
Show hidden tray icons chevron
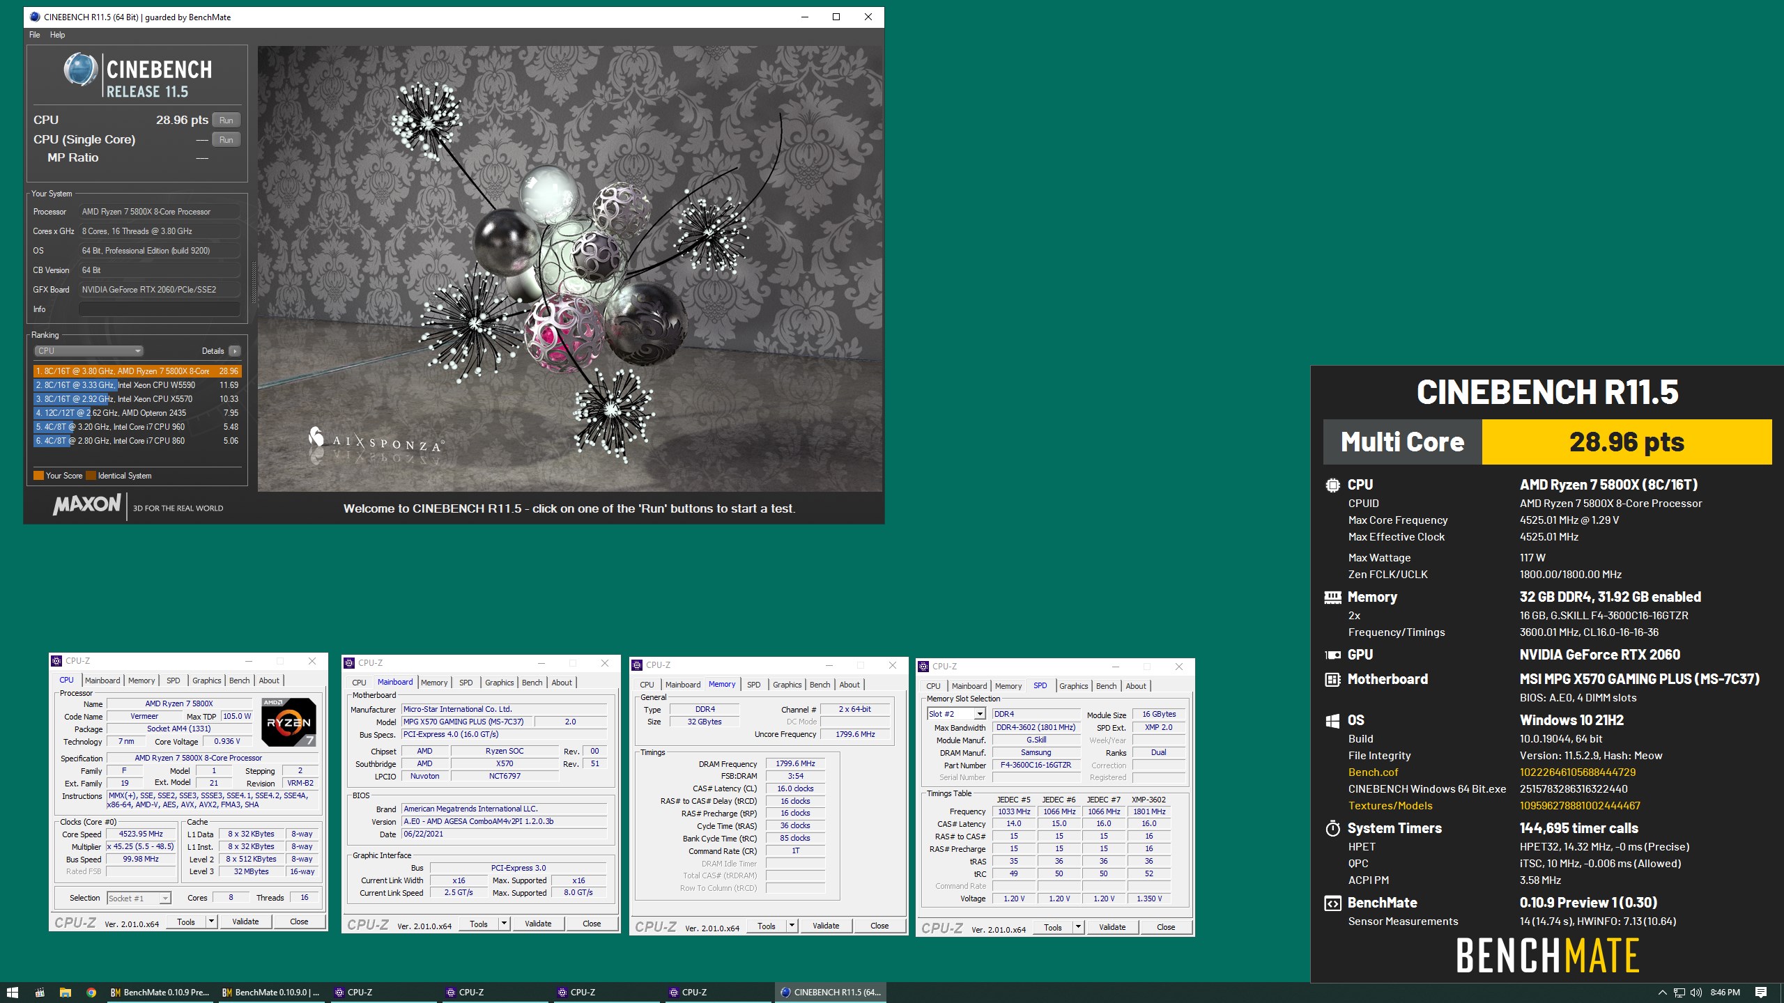click(1662, 993)
